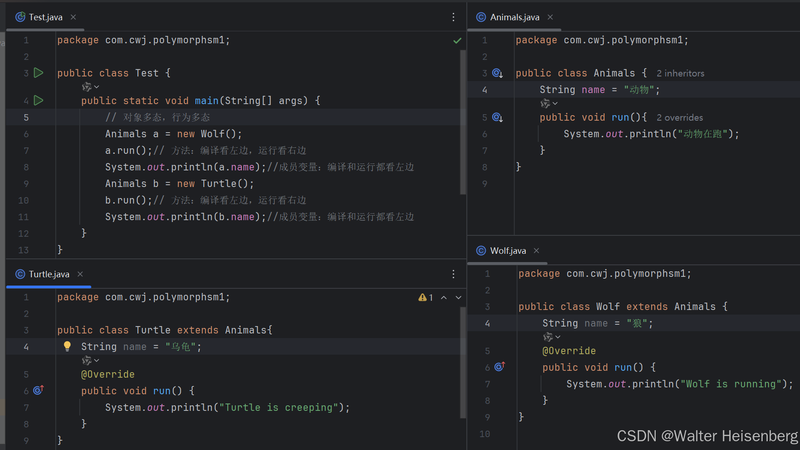The height and width of the screenshot is (450, 800).
Task: Run the Test class from its gutter play icon
Action: click(x=39, y=73)
